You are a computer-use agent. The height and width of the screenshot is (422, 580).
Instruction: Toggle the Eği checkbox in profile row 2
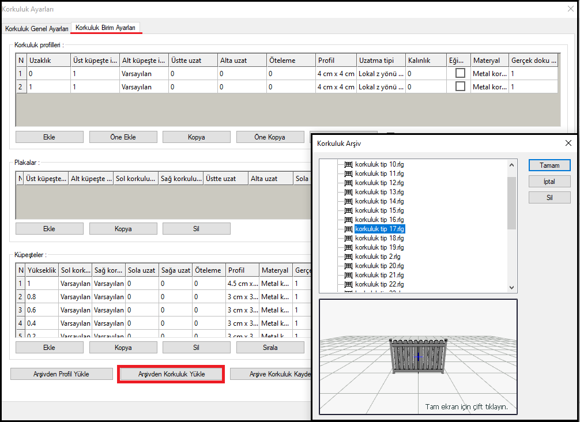pyautogui.click(x=460, y=86)
